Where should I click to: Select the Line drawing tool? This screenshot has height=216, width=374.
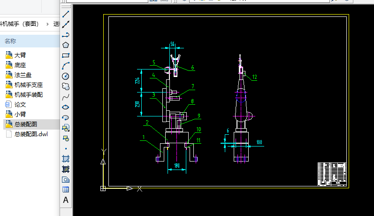(x=66, y=14)
